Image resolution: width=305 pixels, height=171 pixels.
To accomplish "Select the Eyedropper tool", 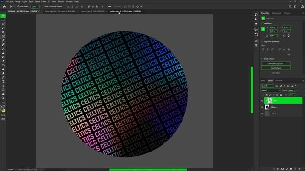I will click(x=3, y=40).
